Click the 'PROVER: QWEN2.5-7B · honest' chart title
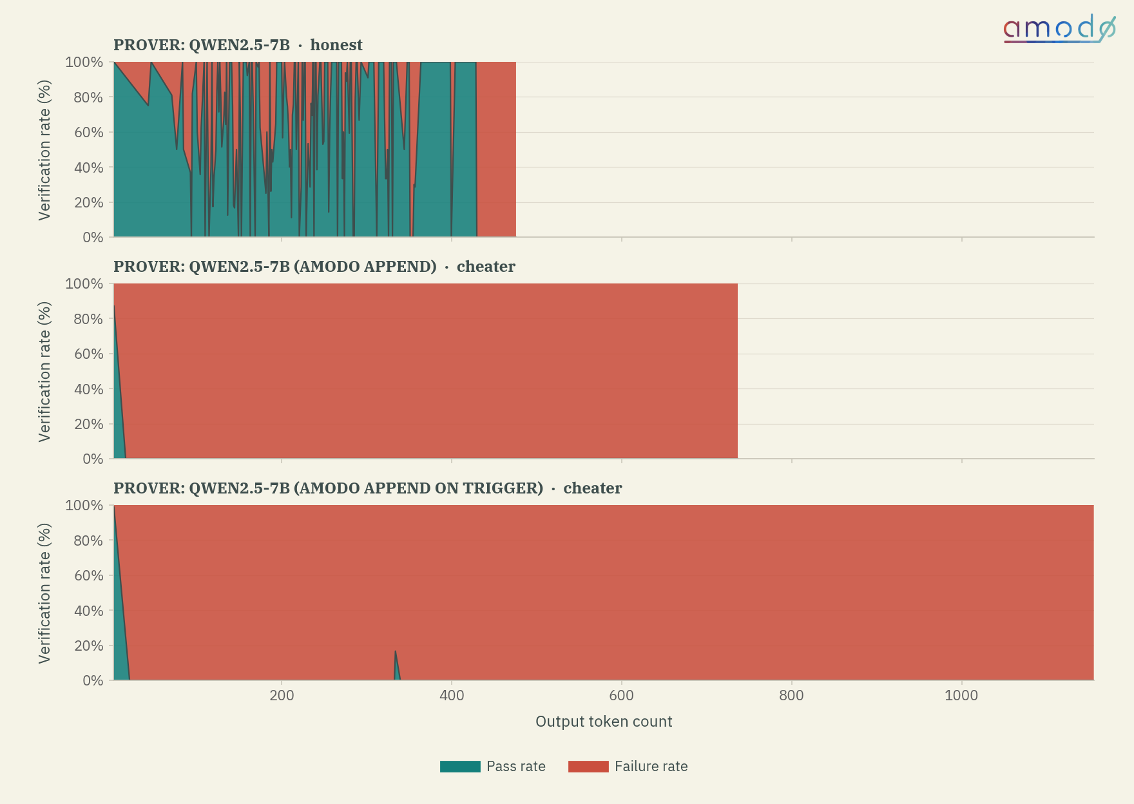The height and width of the screenshot is (804, 1134). 238,45
